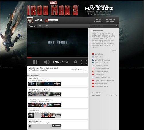Click the Pinterest icon in sidebar

93,69
